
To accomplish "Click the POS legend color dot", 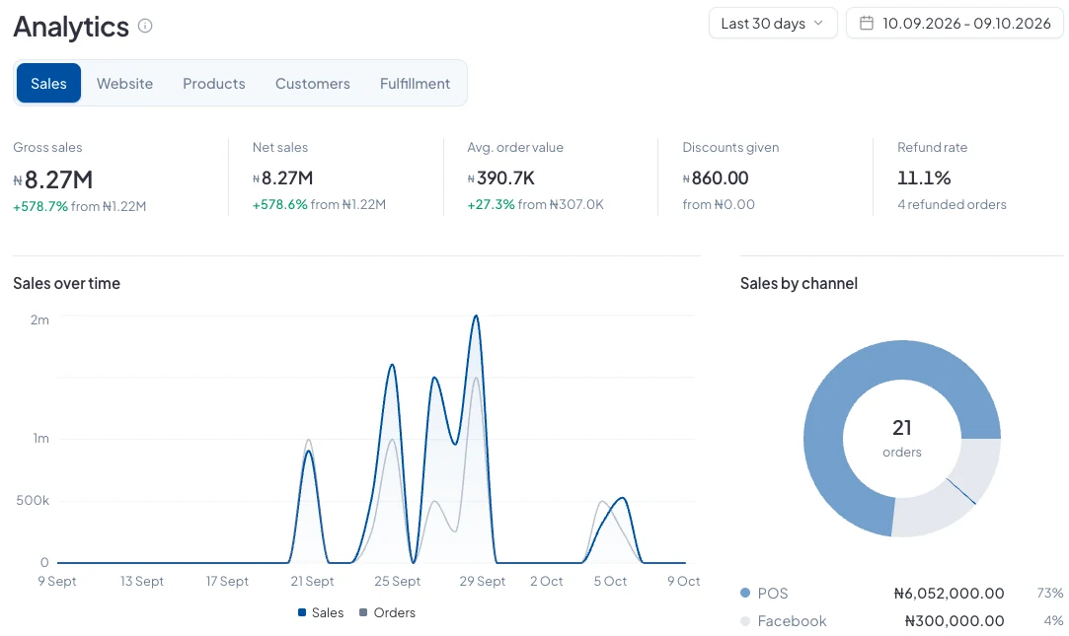I will [x=745, y=593].
